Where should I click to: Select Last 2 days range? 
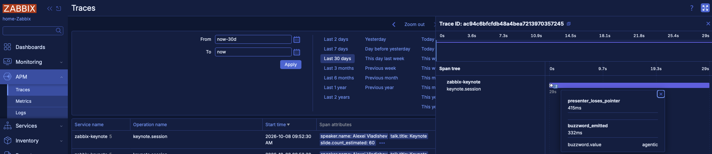tap(336, 39)
